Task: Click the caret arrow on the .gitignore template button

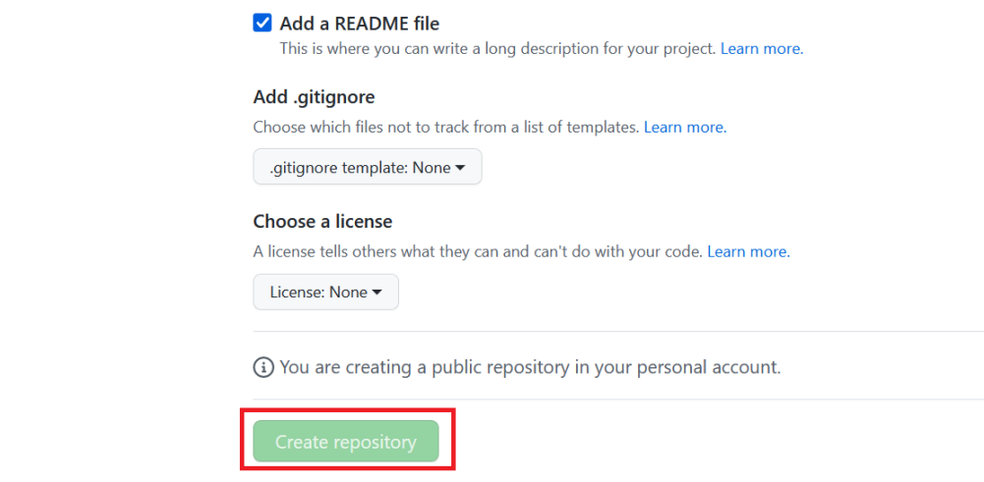Action: point(460,167)
